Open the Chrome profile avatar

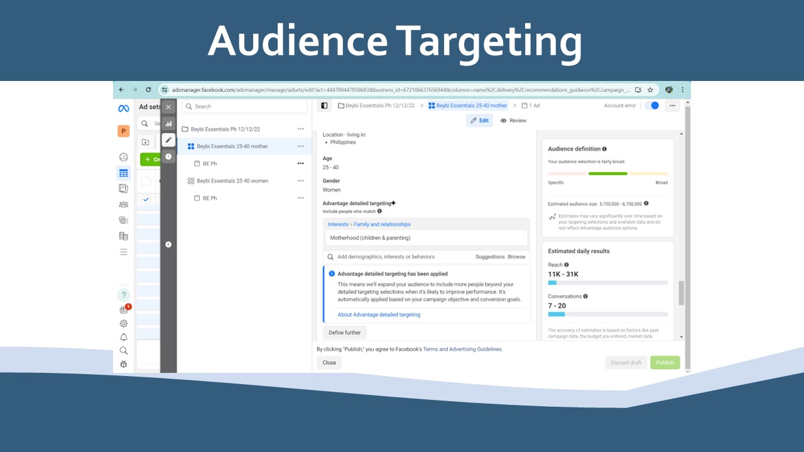(669, 90)
